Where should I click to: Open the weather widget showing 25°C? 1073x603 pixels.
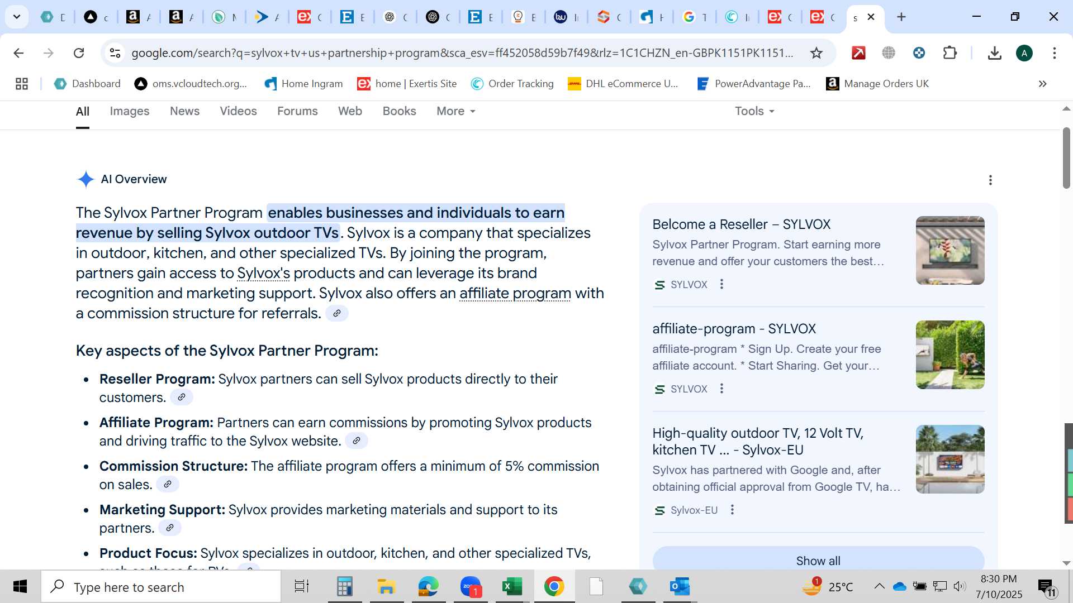click(828, 586)
